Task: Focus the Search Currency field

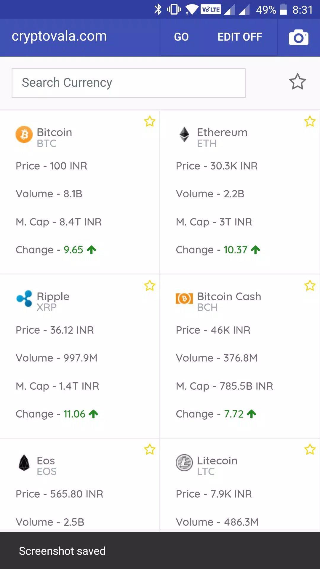Action: [129, 83]
